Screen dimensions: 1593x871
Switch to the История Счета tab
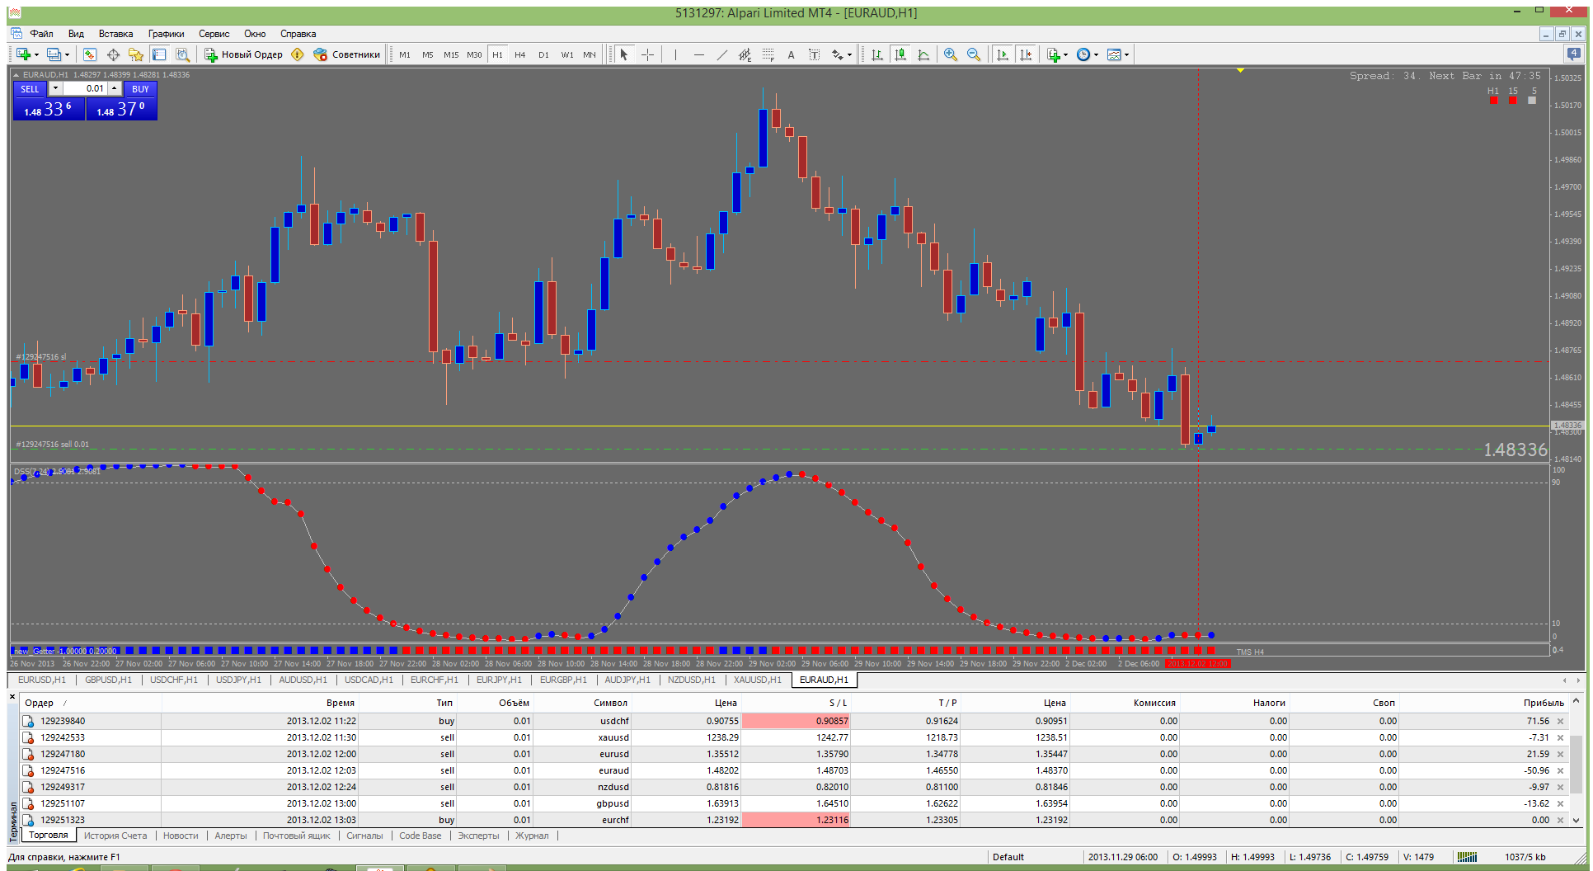click(115, 836)
